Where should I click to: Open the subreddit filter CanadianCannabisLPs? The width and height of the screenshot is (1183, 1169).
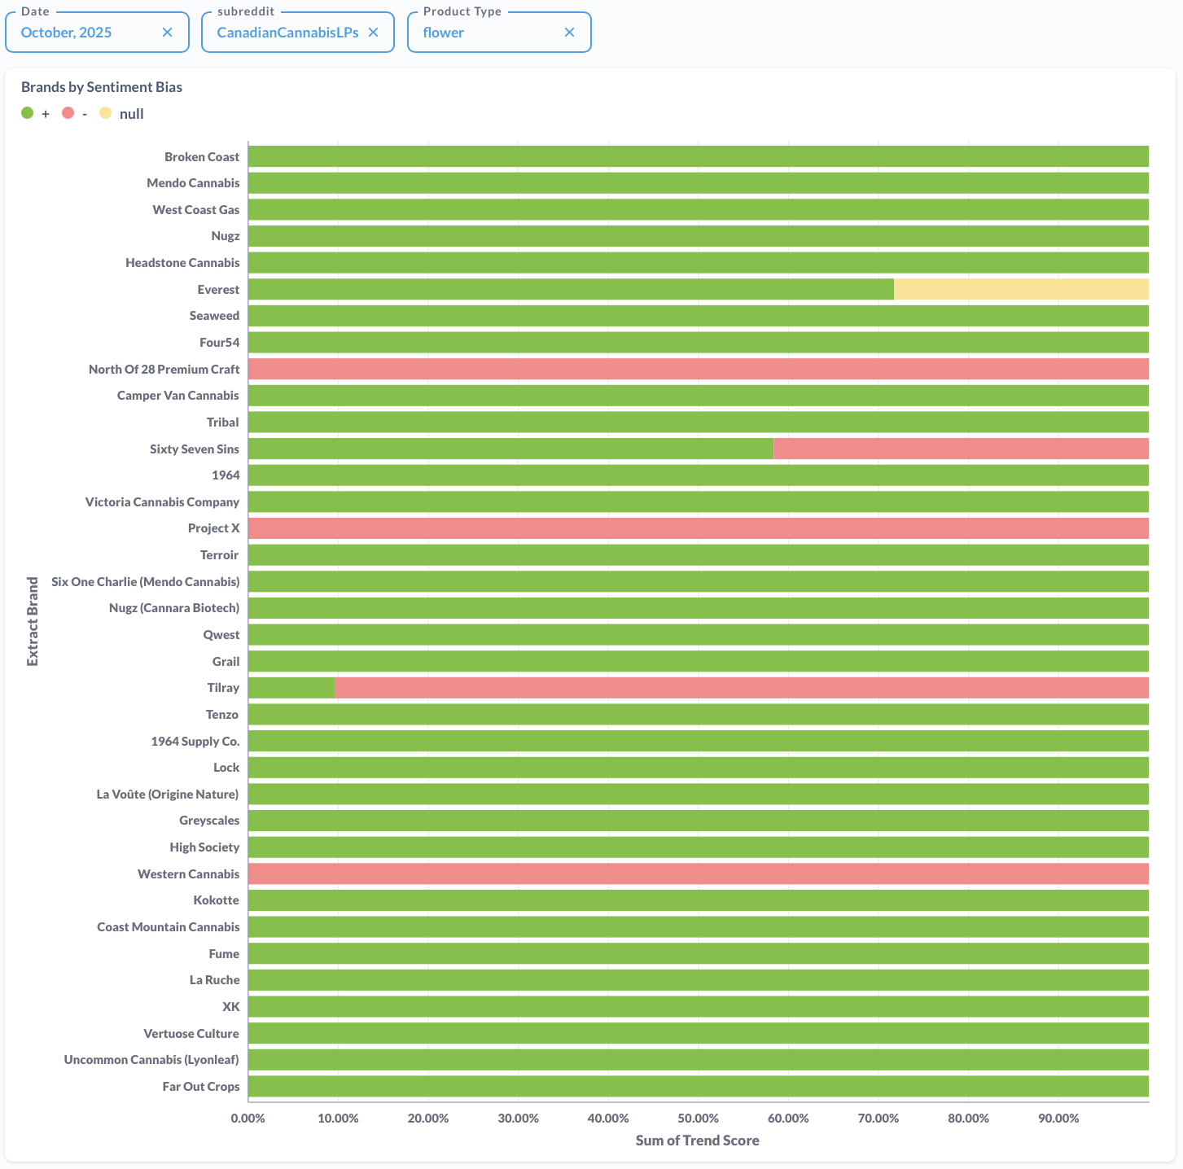[x=287, y=33]
